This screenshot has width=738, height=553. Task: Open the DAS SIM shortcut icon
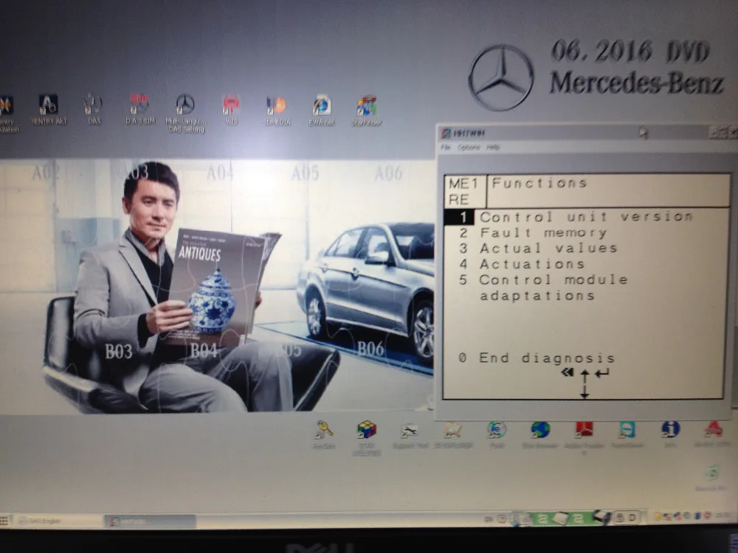[139, 109]
